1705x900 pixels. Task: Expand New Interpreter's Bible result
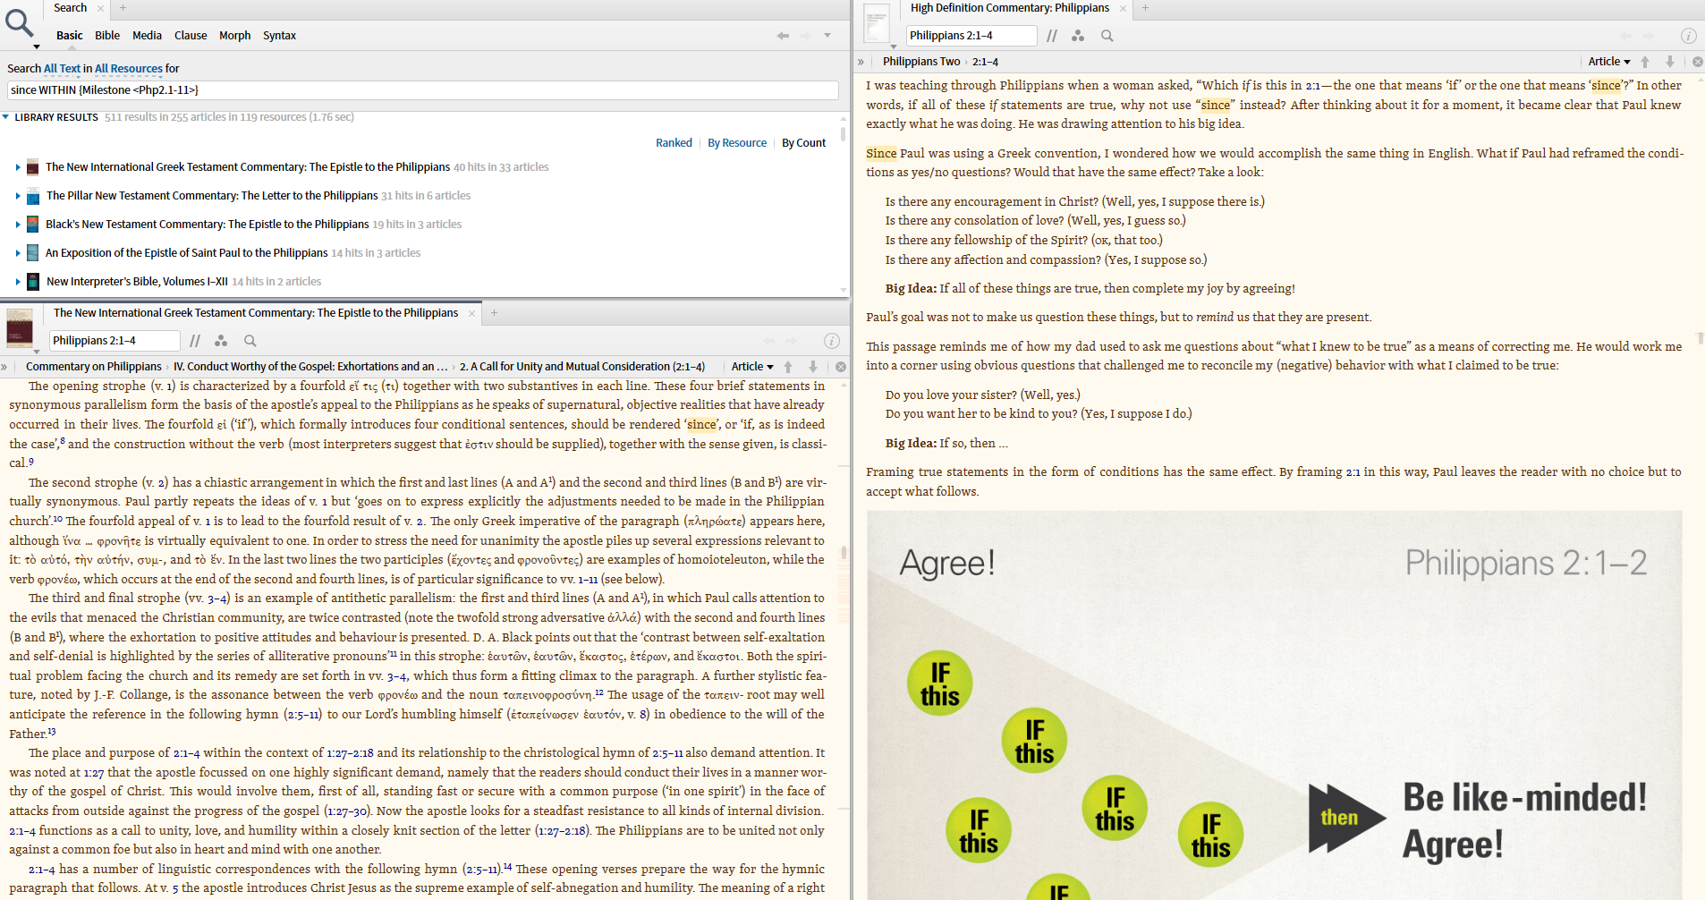click(x=17, y=282)
